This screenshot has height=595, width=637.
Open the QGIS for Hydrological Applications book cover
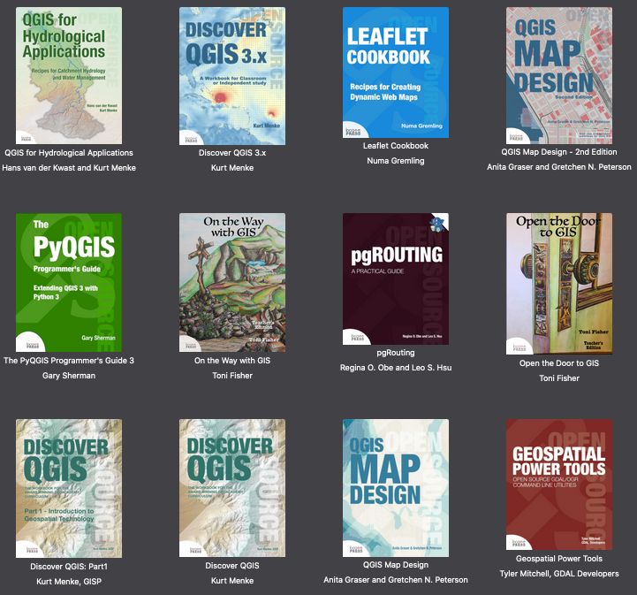[69, 76]
